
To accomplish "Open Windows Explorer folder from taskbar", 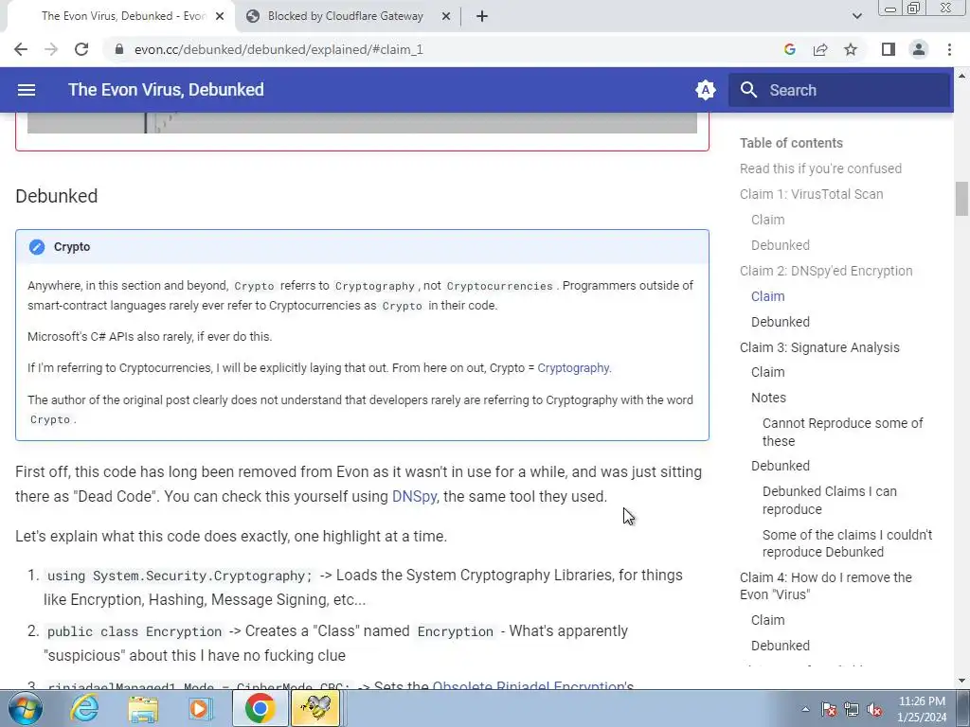I will 143,708.
